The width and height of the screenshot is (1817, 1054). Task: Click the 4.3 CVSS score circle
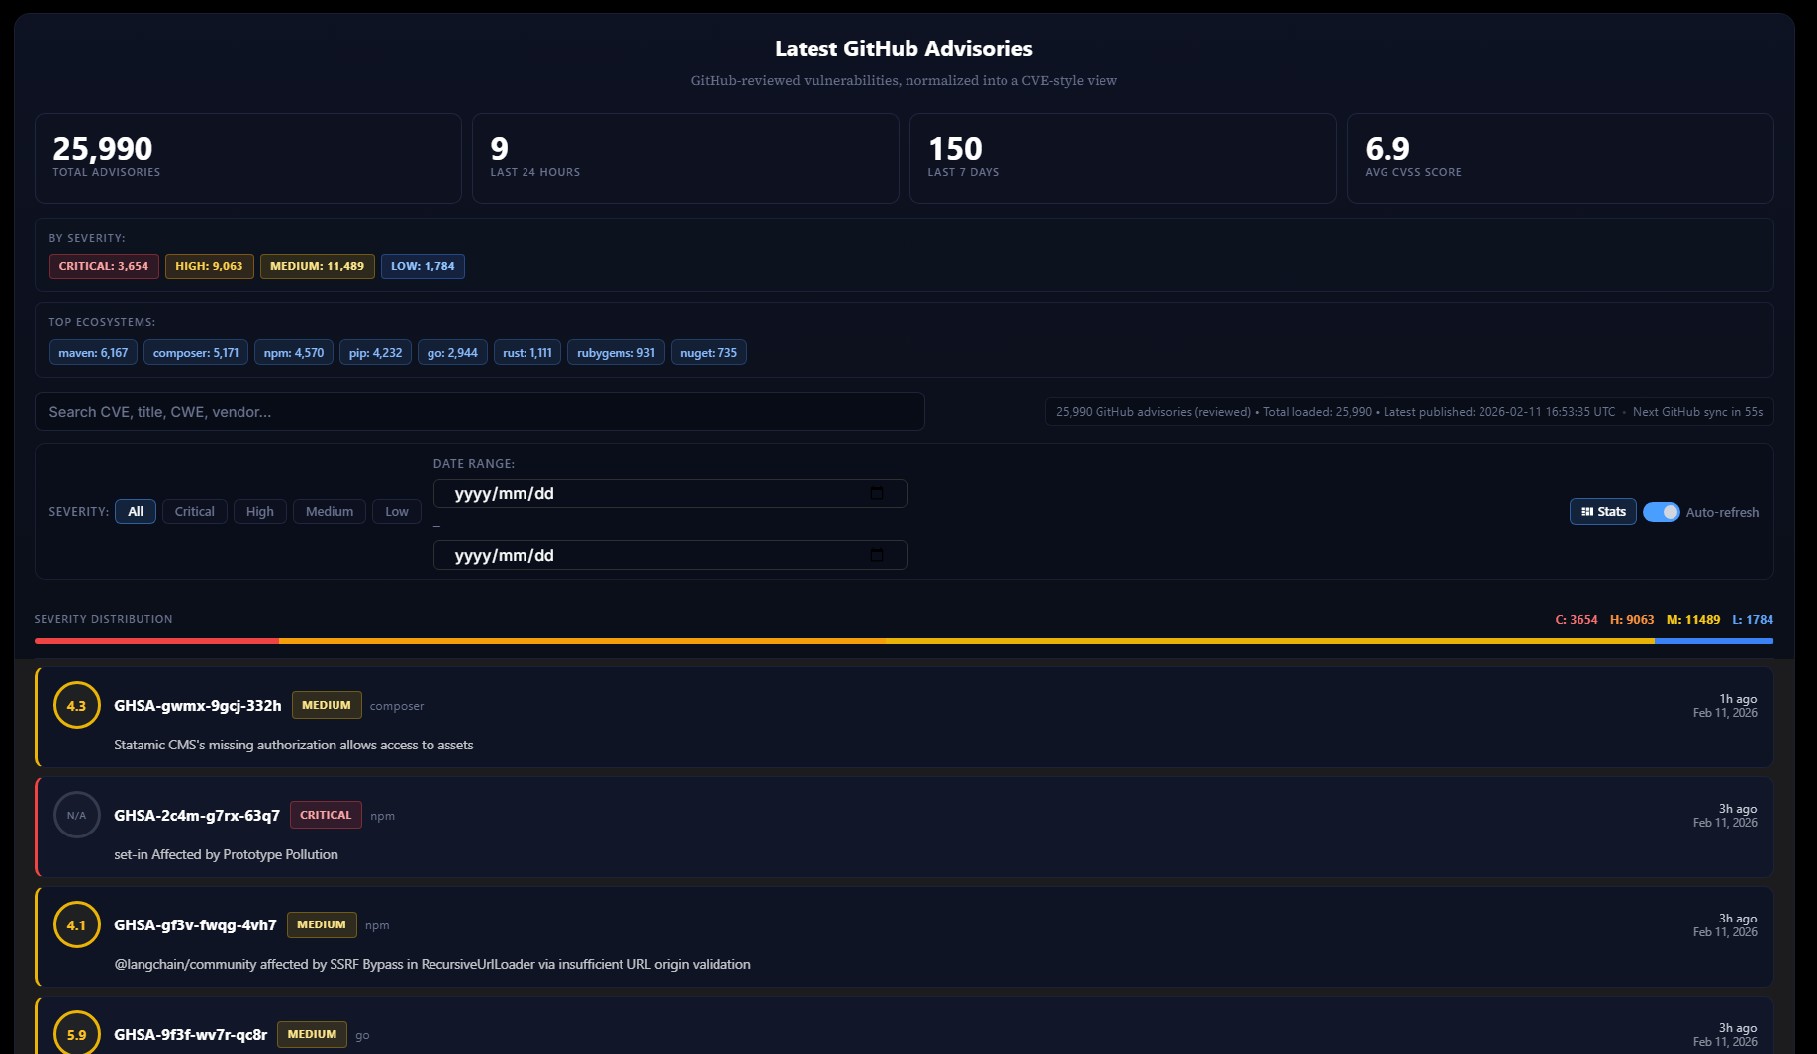coord(76,705)
